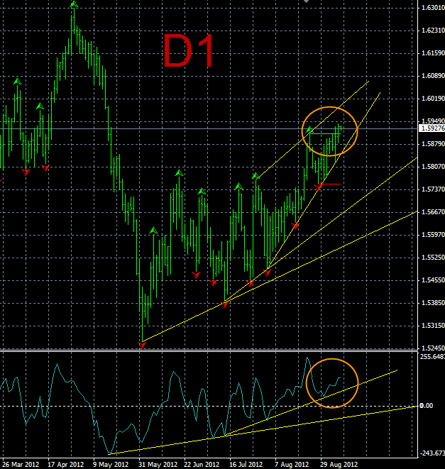Click the 1.55970 price axis label
The height and width of the screenshot is (469, 445).
433,235
